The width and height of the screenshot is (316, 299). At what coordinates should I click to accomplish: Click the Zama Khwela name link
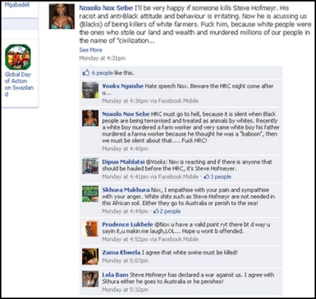tap(121, 252)
